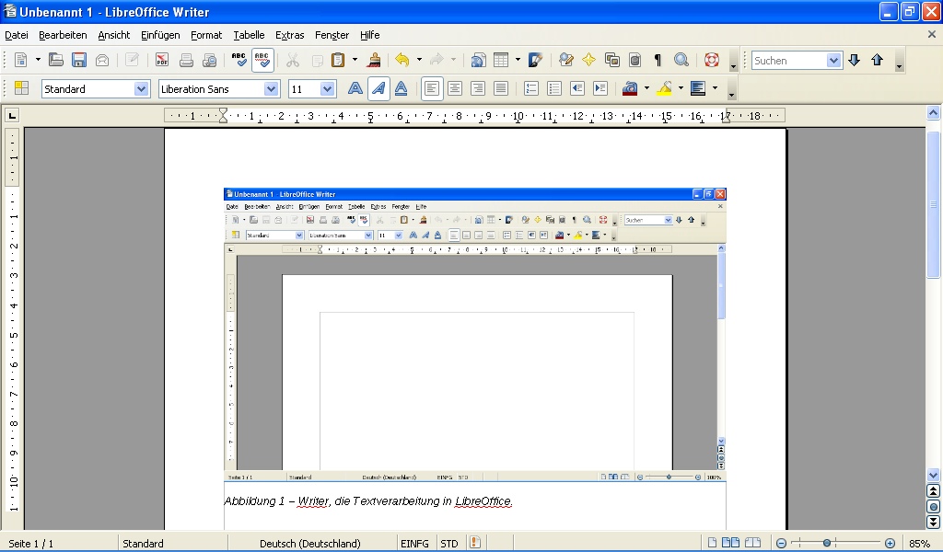The height and width of the screenshot is (552, 943).
Task: Click the zoom slider handle
Action: (827, 543)
